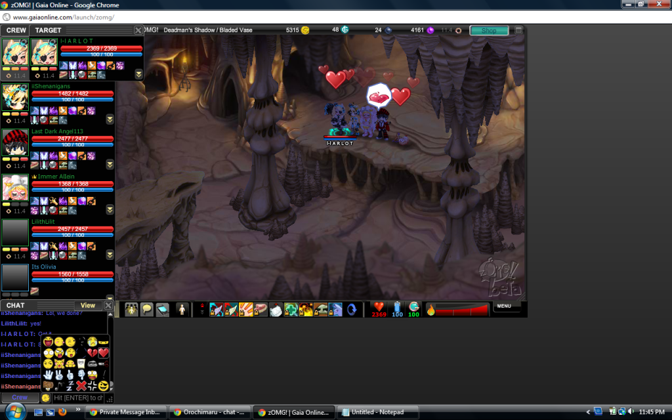Pick the broken heart emoticon

pos(92,352)
